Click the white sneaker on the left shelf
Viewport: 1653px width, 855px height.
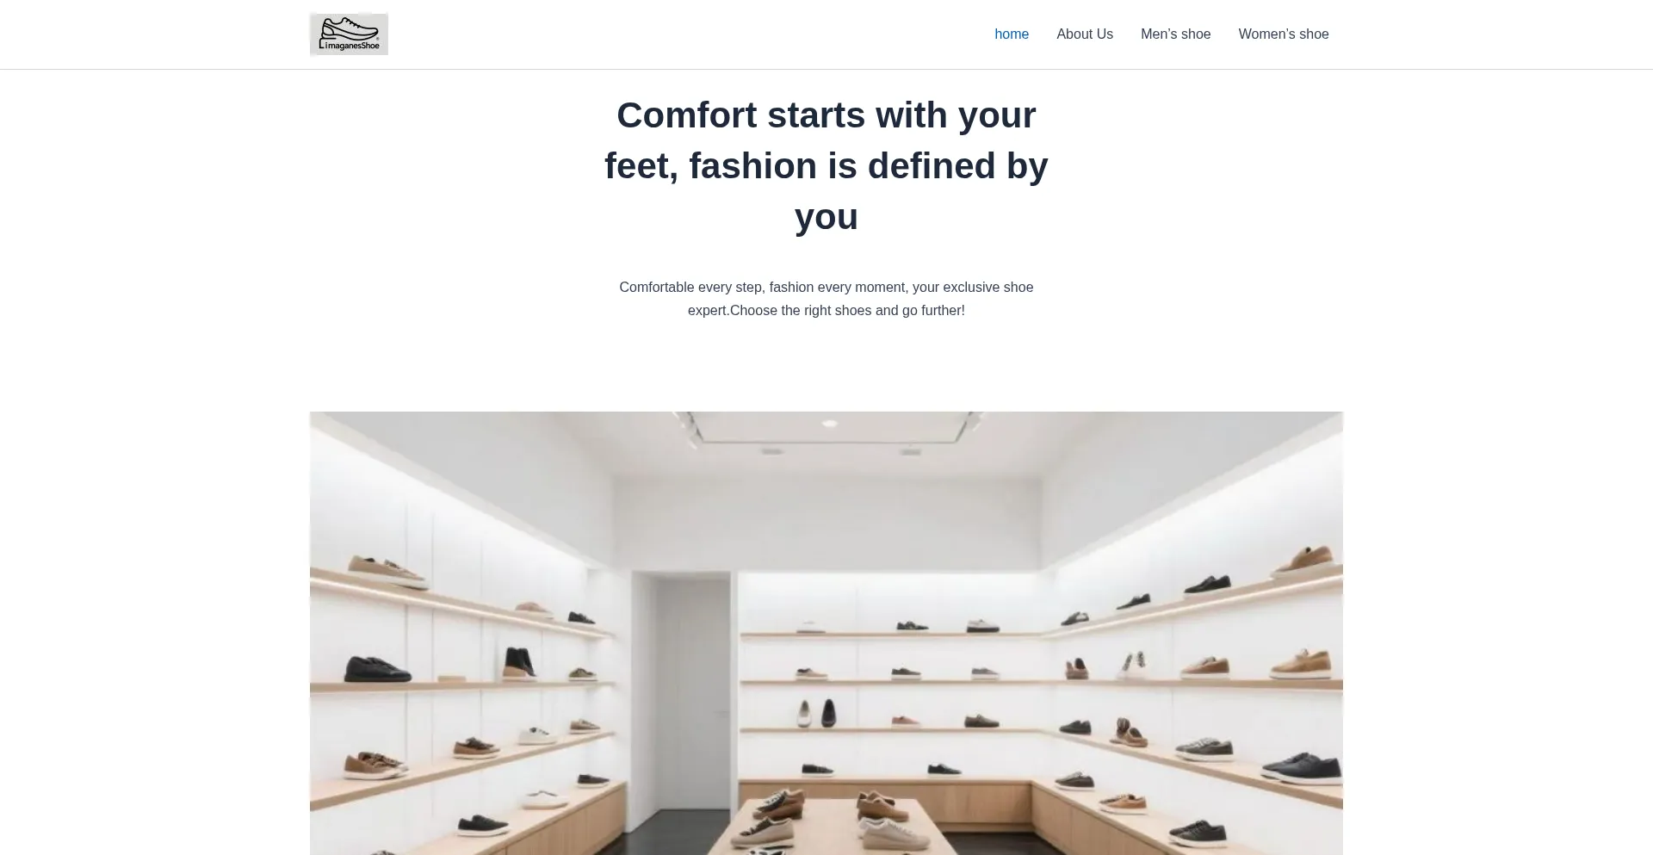click(x=536, y=735)
